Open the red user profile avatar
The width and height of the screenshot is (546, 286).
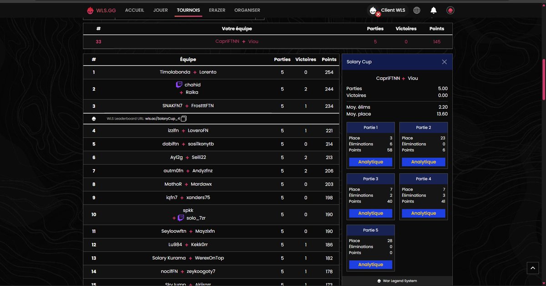[450, 10]
